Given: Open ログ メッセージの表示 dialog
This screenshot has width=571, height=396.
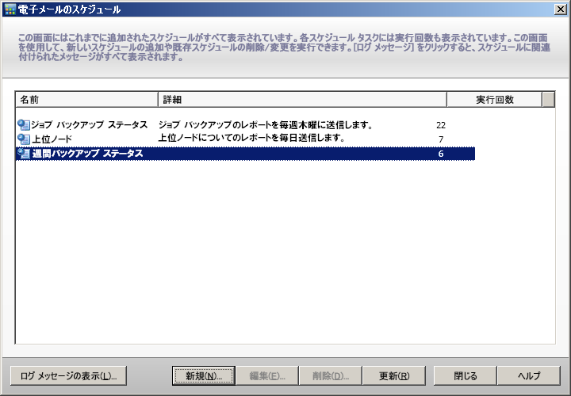Looking at the screenshot, I should (68, 375).
